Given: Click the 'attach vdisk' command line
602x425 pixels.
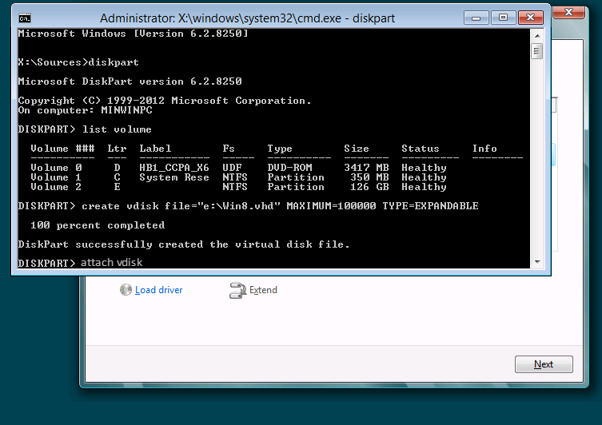Looking at the screenshot, I should pos(112,263).
